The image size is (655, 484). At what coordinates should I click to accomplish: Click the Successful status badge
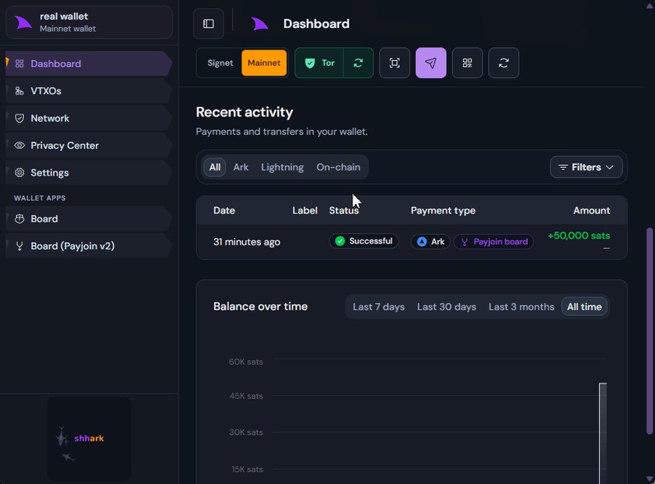point(364,241)
